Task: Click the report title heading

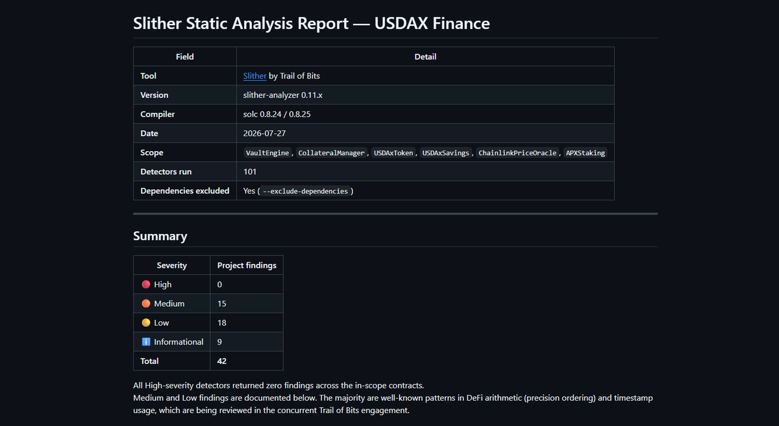Action: coord(312,24)
